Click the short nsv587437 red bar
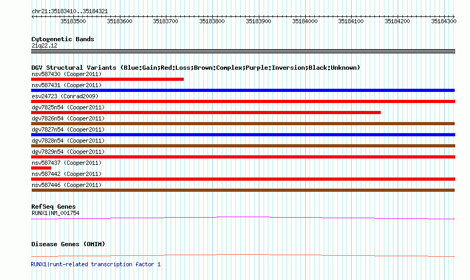 (x=41, y=168)
